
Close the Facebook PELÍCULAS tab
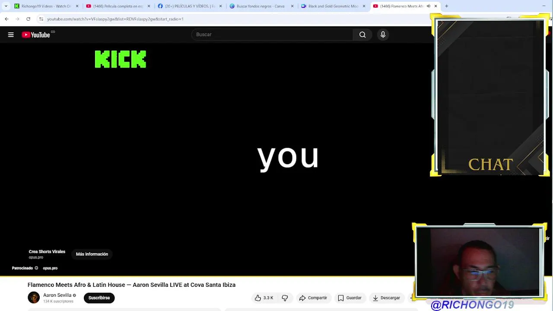click(221, 6)
